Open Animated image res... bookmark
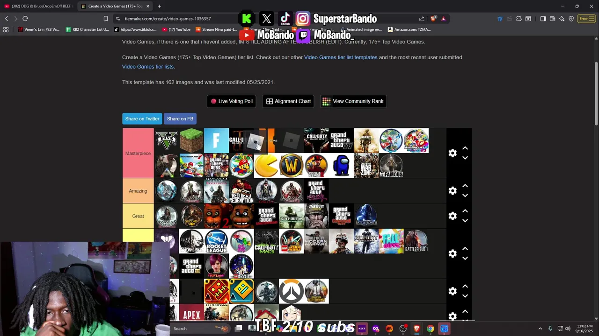This screenshot has width=599, height=336. pyautogui.click(x=361, y=29)
